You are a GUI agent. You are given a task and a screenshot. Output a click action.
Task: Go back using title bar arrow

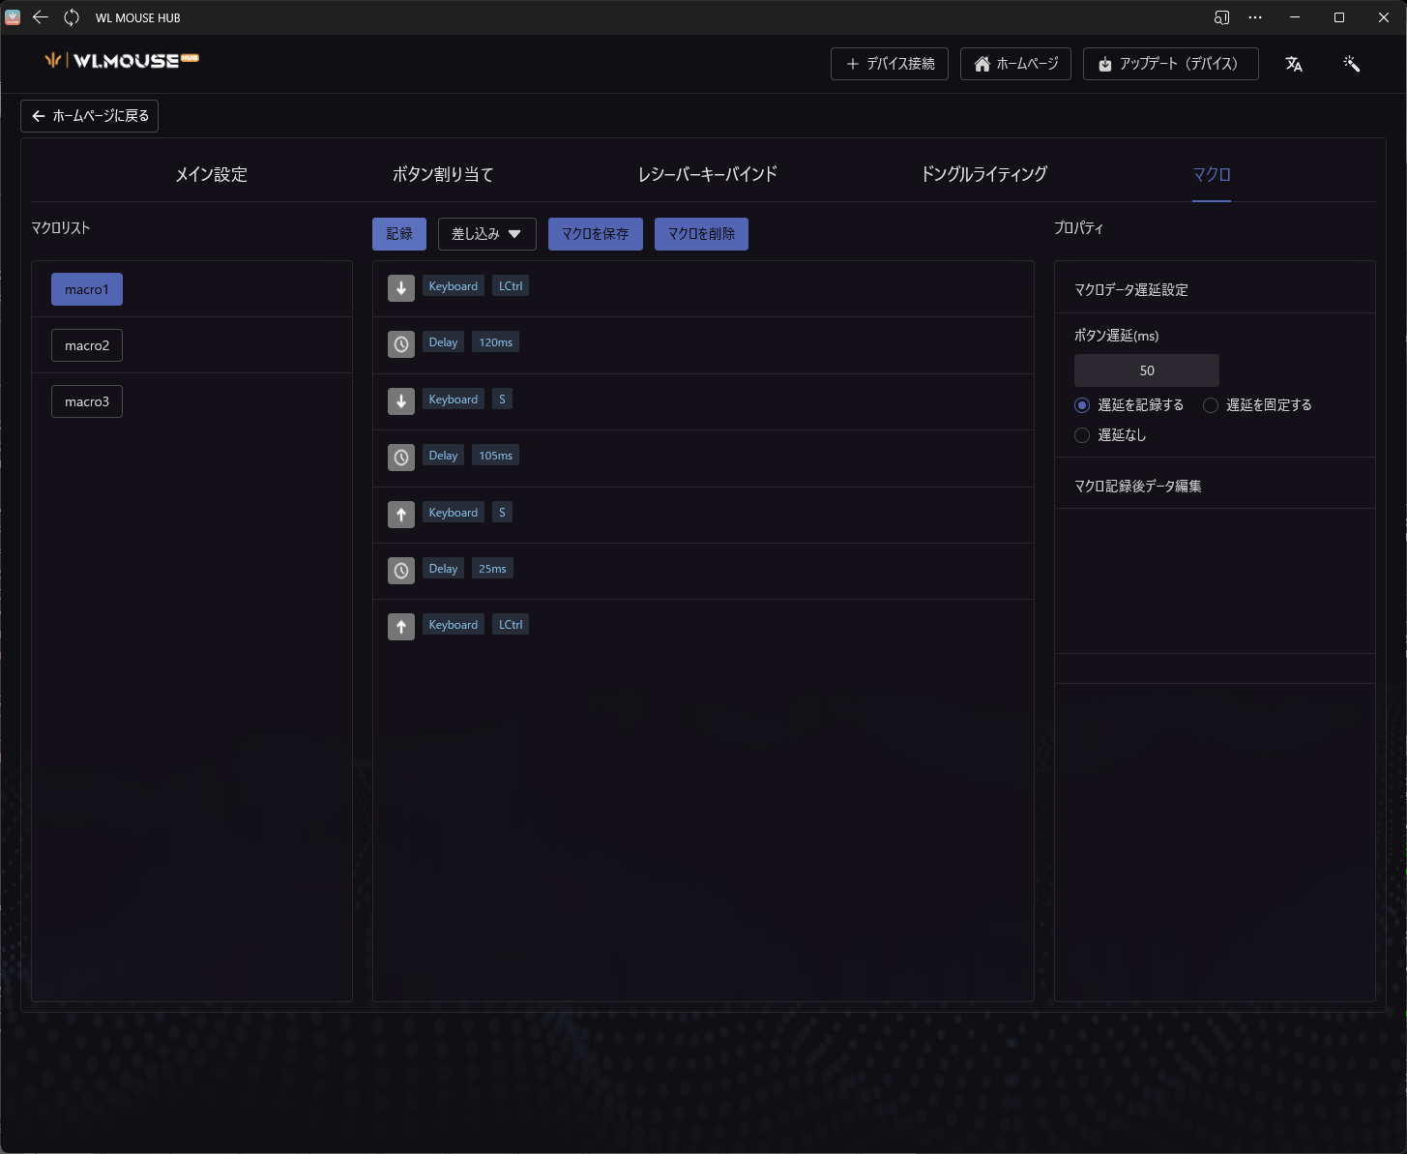[41, 17]
